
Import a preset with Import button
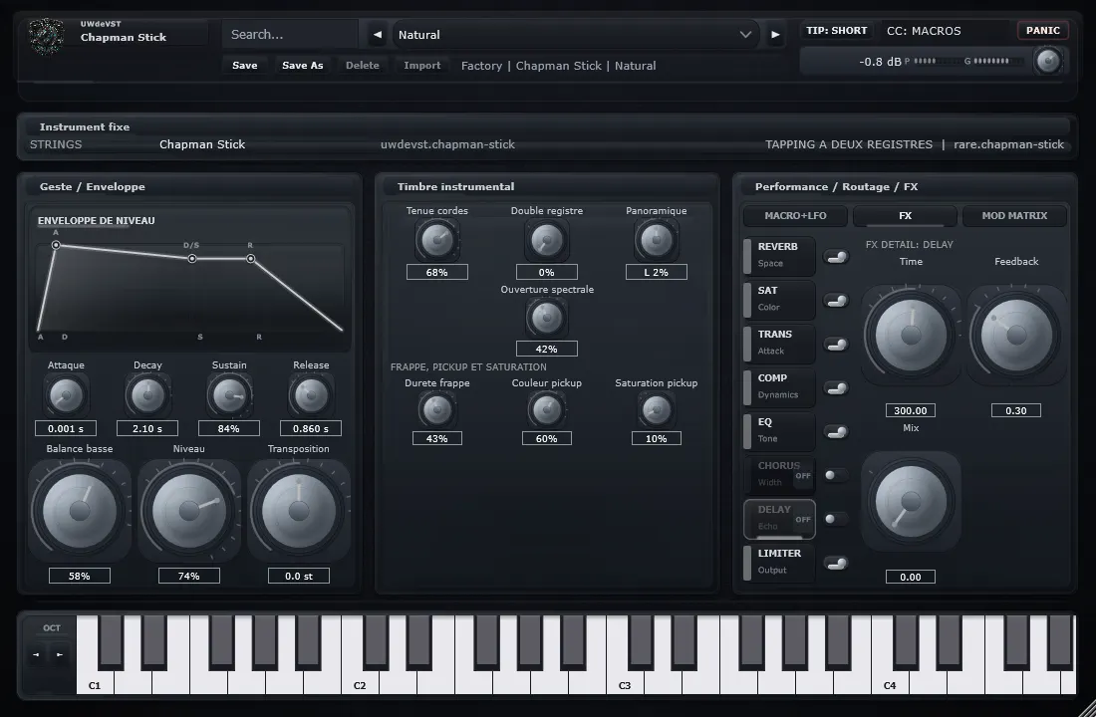[422, 65]
